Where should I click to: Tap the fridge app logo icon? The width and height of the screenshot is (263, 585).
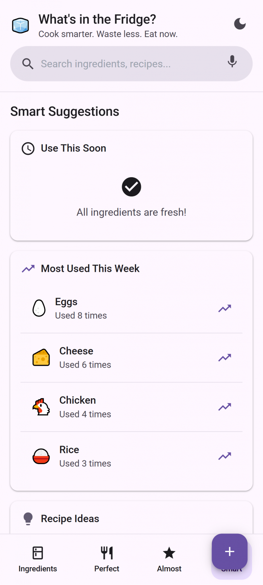click(21, 25)
